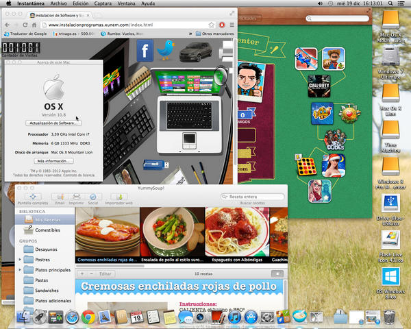Image resolution: width=411 pixels, height=329 pixels.
Task: Open the Santa hat girl game icon
Action: 333,165
